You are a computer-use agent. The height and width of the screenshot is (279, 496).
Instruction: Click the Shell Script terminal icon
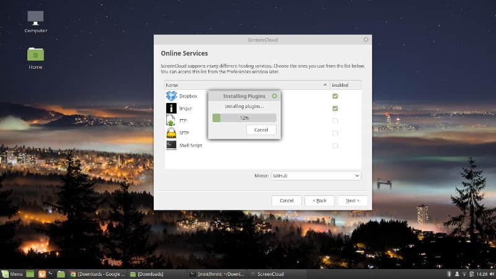pyautogui.click(x=171, y=146)
